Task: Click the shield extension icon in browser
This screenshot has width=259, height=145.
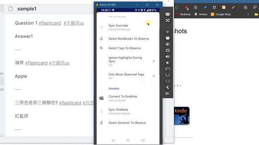Action: pos(214,7)
